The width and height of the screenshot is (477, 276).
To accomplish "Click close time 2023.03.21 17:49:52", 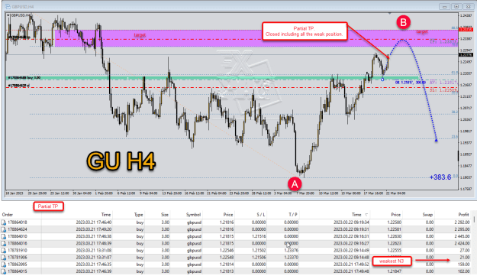I will tap(351, 265).
